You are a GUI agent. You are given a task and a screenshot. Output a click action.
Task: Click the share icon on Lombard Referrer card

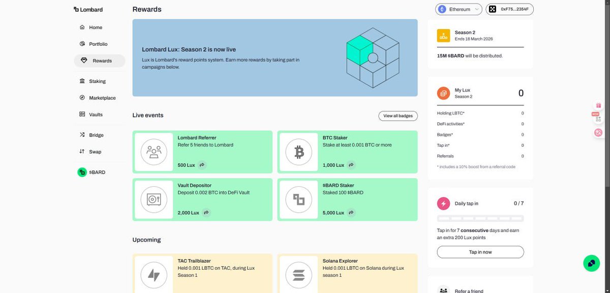(x=202, y=165)
